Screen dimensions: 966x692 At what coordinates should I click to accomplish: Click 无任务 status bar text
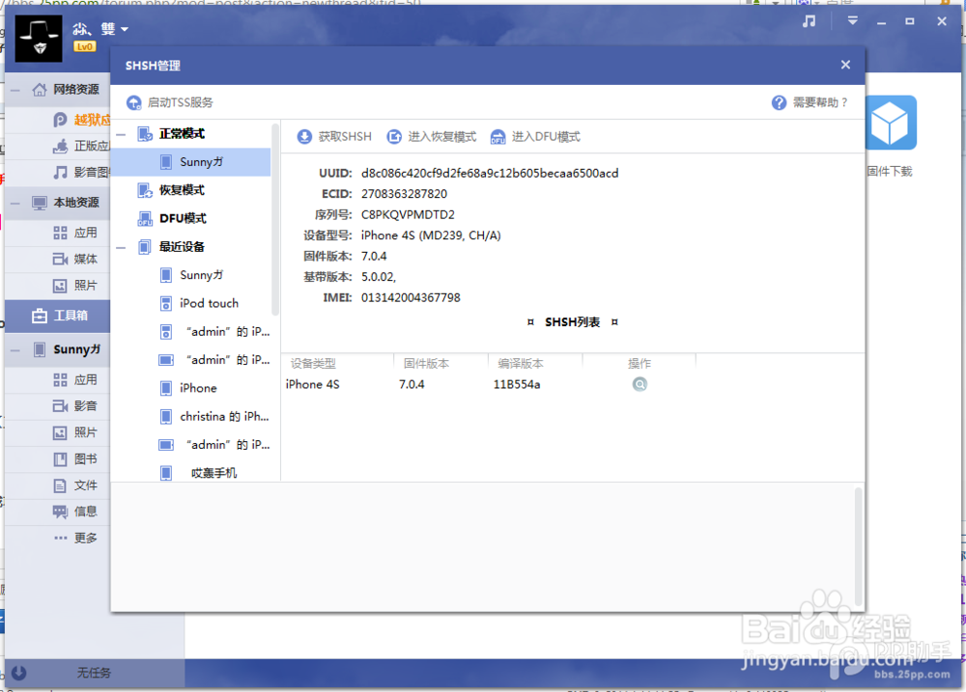(94, 673)
